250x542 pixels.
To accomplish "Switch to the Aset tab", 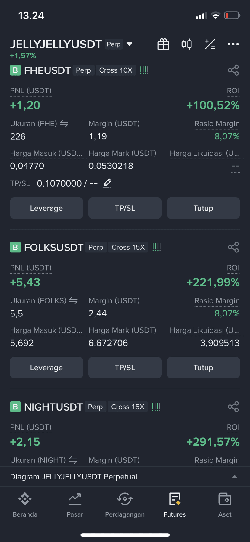I will click(x=225, y=503).
